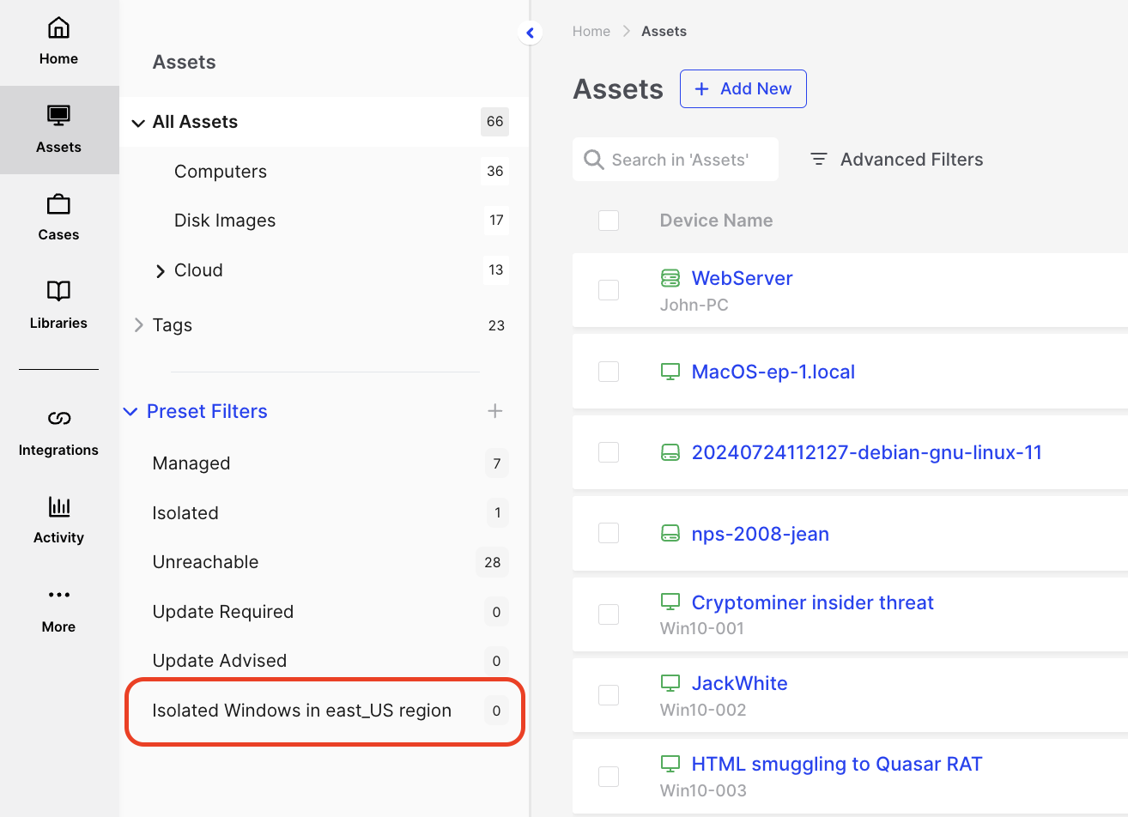Viewport: 1128px width, 817px height.
Task: Open the Activity chart icon
Action: click(58, 506)
